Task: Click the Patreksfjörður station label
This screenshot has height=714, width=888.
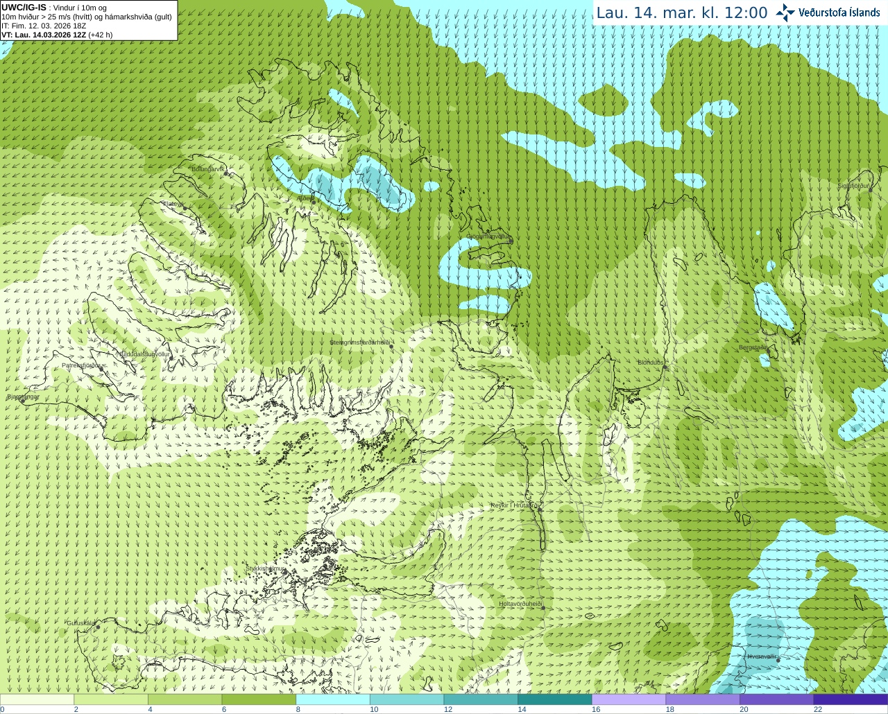Action: 81,365
